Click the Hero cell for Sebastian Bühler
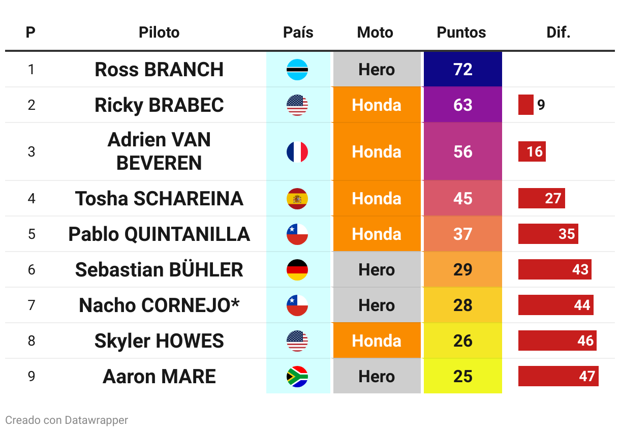This screenshot has height=432, width=620. click(x=377, y=269)
